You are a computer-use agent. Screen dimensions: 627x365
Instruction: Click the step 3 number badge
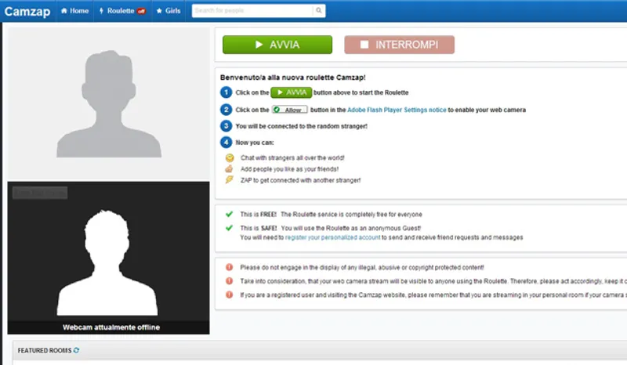pyautogui.click(x=226, y=126)
